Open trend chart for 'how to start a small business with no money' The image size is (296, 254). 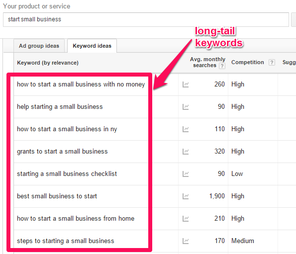point(186,85)
